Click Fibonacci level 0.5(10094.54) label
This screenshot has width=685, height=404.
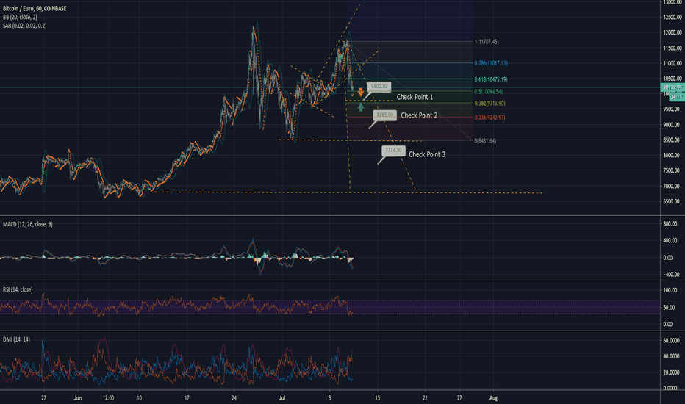click(x=489, y=92)
